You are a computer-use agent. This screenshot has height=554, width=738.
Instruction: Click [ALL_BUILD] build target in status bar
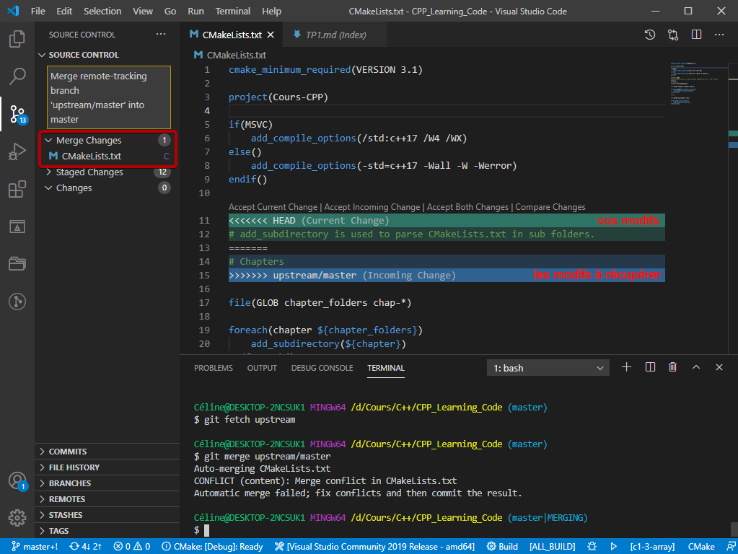point(552,547)
